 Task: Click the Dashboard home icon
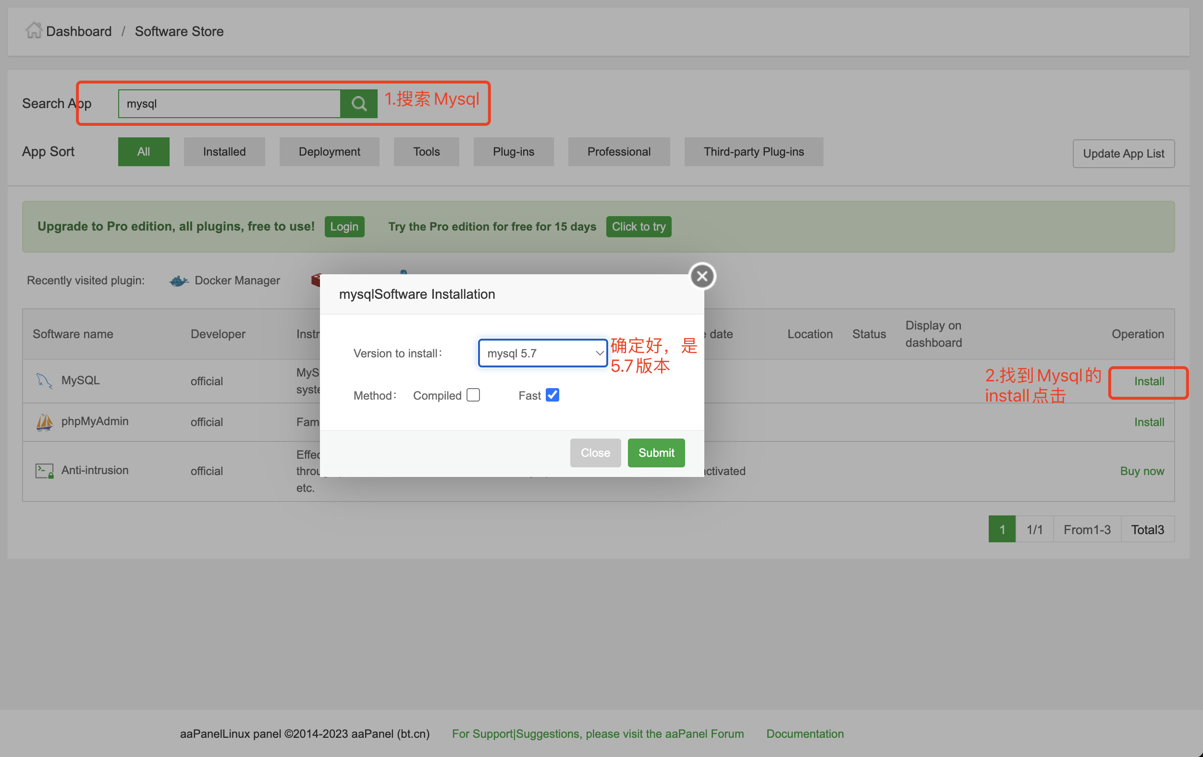(33, 30)
